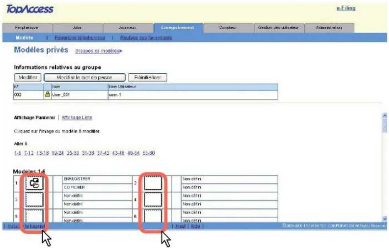Switch to Affichage Liste view
Screen dimensions: 389x248
(77, 118)
